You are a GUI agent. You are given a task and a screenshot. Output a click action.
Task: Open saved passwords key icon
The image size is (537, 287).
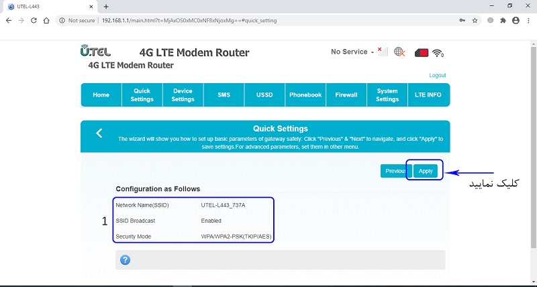pos(462,21)
